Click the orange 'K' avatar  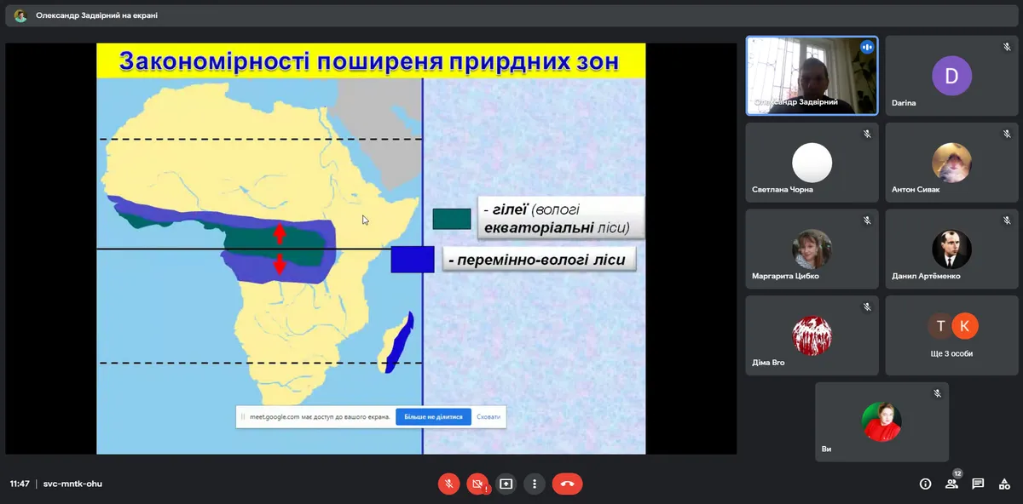coord(965,326)
